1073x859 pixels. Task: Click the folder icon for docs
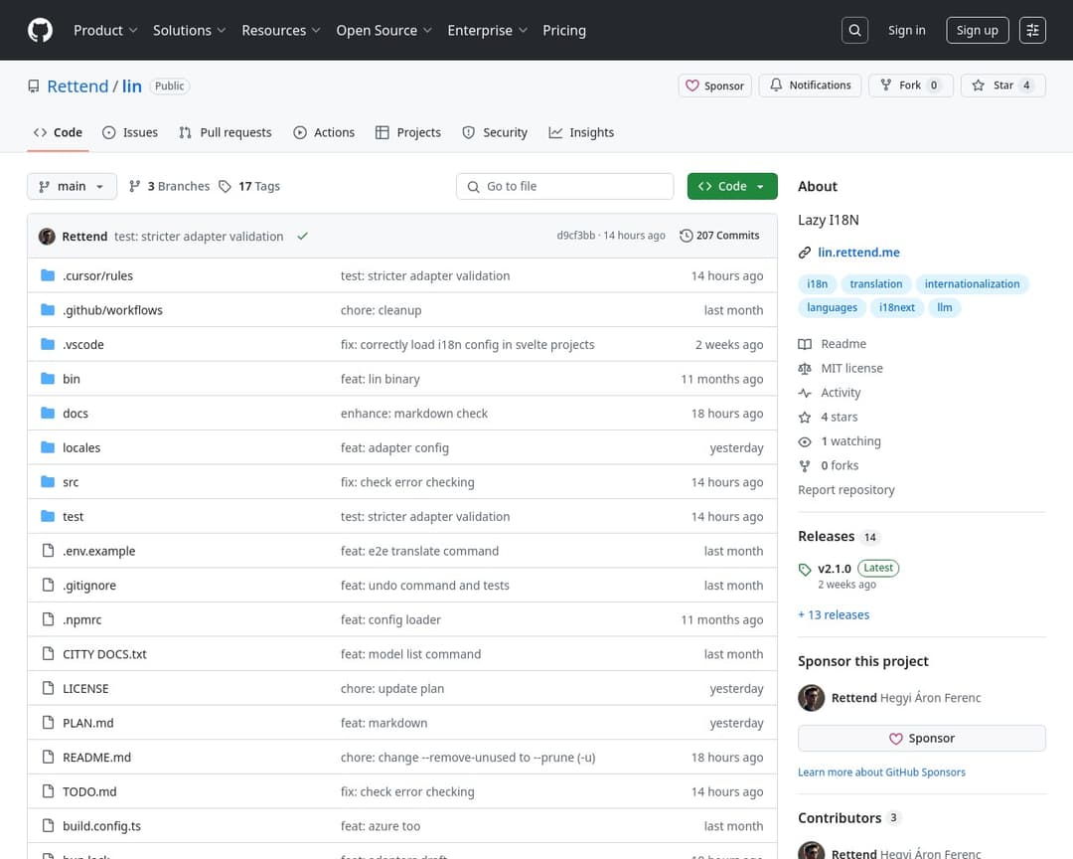pos(48,413)
